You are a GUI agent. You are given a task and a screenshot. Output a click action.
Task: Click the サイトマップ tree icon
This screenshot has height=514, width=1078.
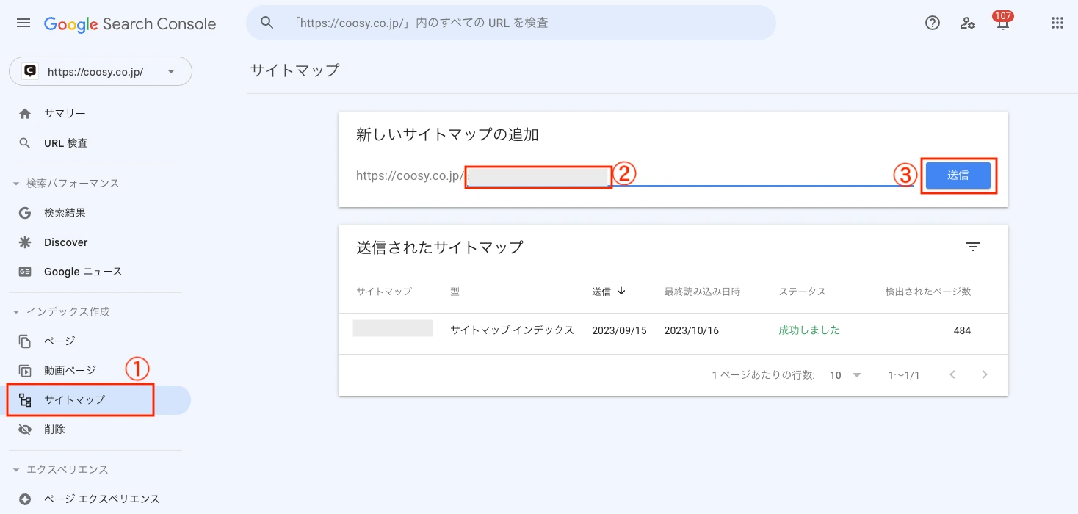(x=25, y=400)
